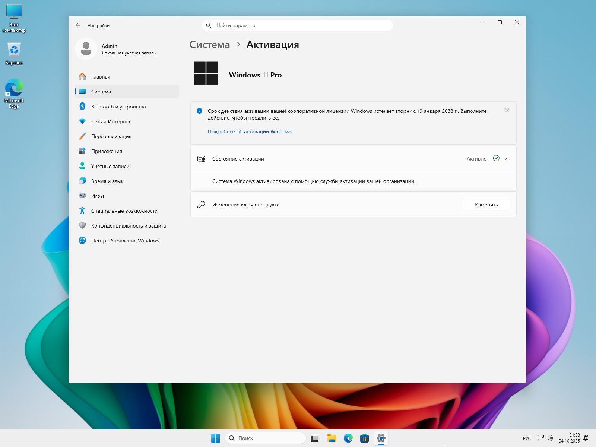Go to Персонализация settings
Screen dimensions: 596x447
click(111, 136)
